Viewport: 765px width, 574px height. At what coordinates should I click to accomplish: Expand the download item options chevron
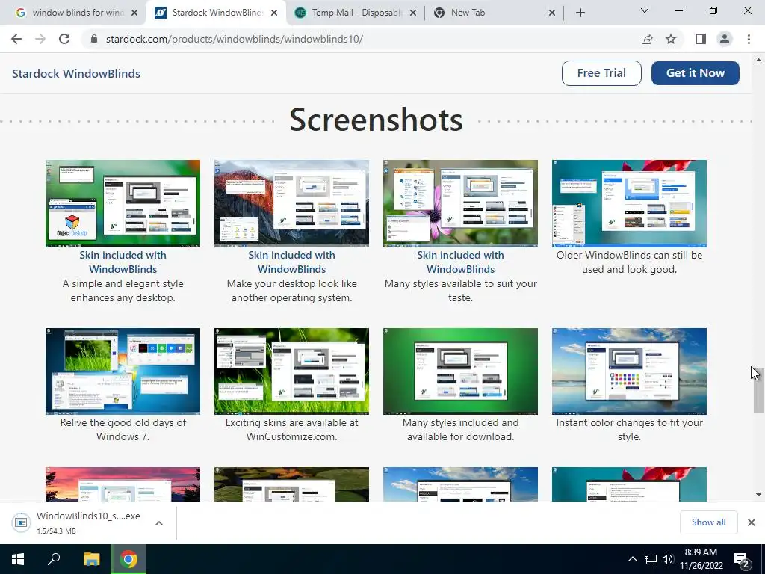[x=159, y=522]
